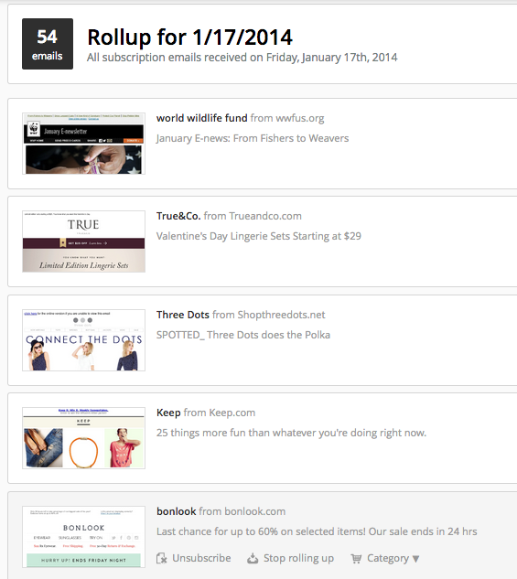517x579 pixels.
Task: Select Stop rolling up for bonlook
Action: [298, 558]
